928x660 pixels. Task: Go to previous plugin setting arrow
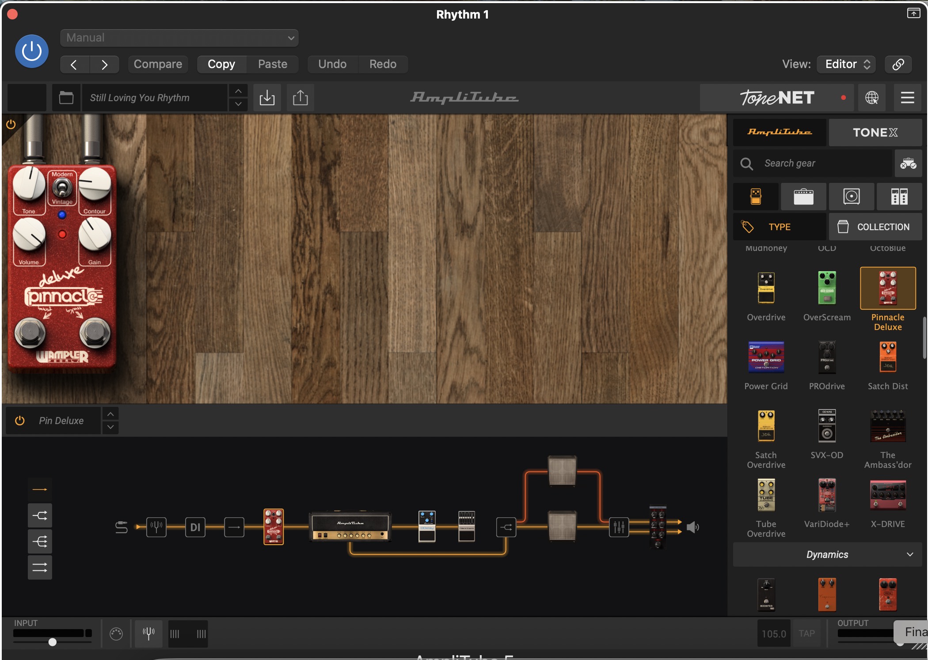coord(74,64)
